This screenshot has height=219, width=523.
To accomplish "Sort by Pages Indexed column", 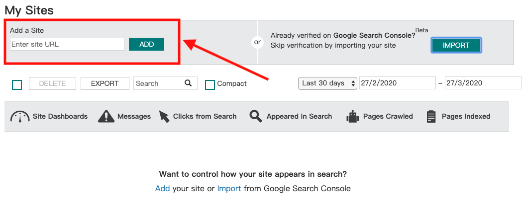I will click(466, 117).
